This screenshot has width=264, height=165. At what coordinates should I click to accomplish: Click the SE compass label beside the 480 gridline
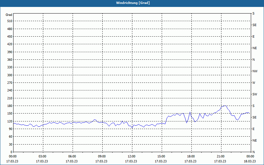point(254,25)
